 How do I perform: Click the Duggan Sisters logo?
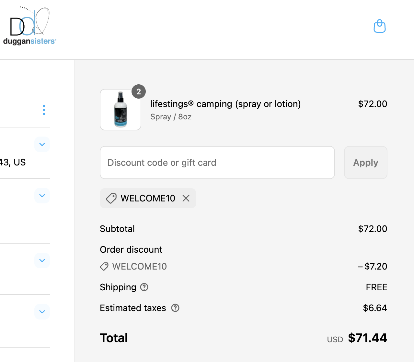click(29, 26)
